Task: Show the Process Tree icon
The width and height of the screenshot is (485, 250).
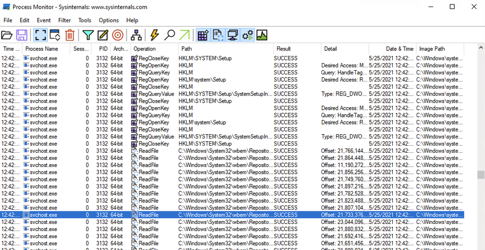Action: (x=136, y=35)
